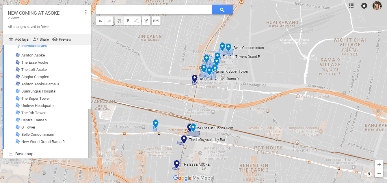Click the polygon icon beside Bumrungraj Hospital
Viewport: 387px width, 183px height.
pos(18,91)
